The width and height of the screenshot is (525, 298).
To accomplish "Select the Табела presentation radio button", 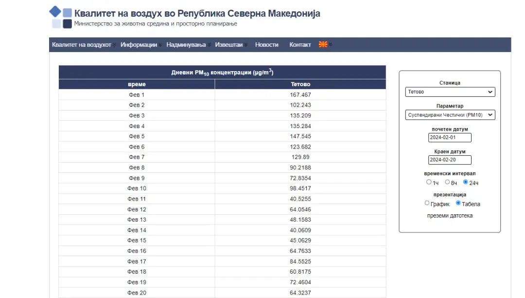I will pos(458,203).
